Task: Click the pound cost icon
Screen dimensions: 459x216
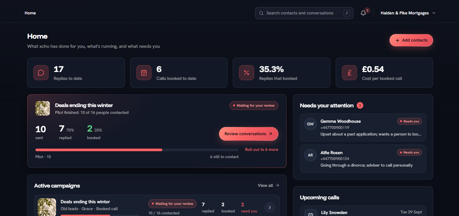Action: [349, 73]
